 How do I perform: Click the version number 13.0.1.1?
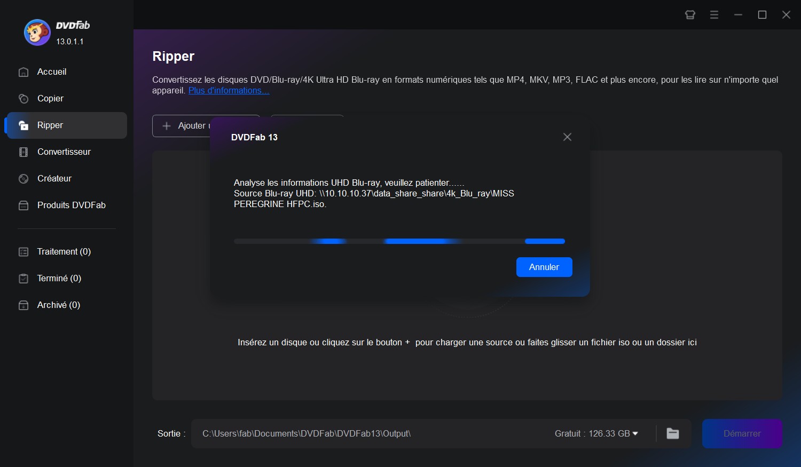click(x=70, y=41)
